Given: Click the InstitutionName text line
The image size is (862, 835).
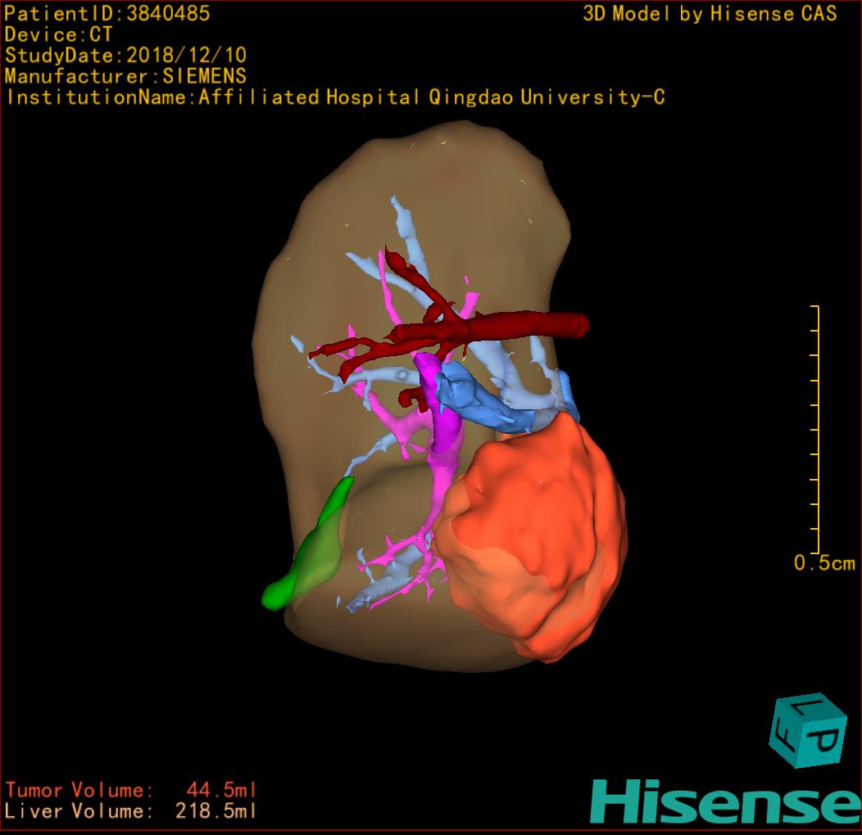Looking at the screenshot, I should coord(334,97).
